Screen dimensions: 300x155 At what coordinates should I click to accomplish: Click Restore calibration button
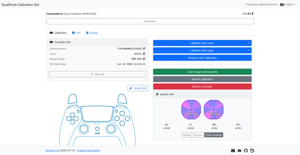pyautogui.click(x=202, y=79)
